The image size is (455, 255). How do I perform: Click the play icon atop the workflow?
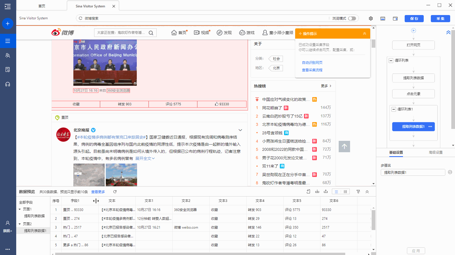tap(413, 30)
